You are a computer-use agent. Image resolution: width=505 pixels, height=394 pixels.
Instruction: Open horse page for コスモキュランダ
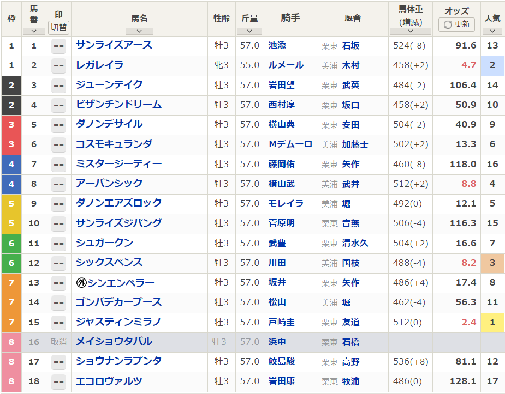[x=114, y=144]
